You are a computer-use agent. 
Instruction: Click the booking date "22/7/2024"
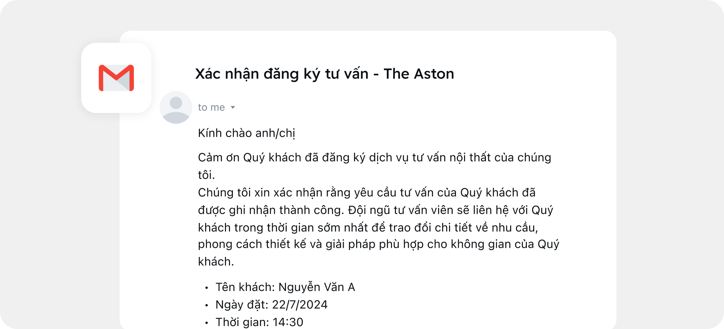pyautogui.click(x=300, y=305)
